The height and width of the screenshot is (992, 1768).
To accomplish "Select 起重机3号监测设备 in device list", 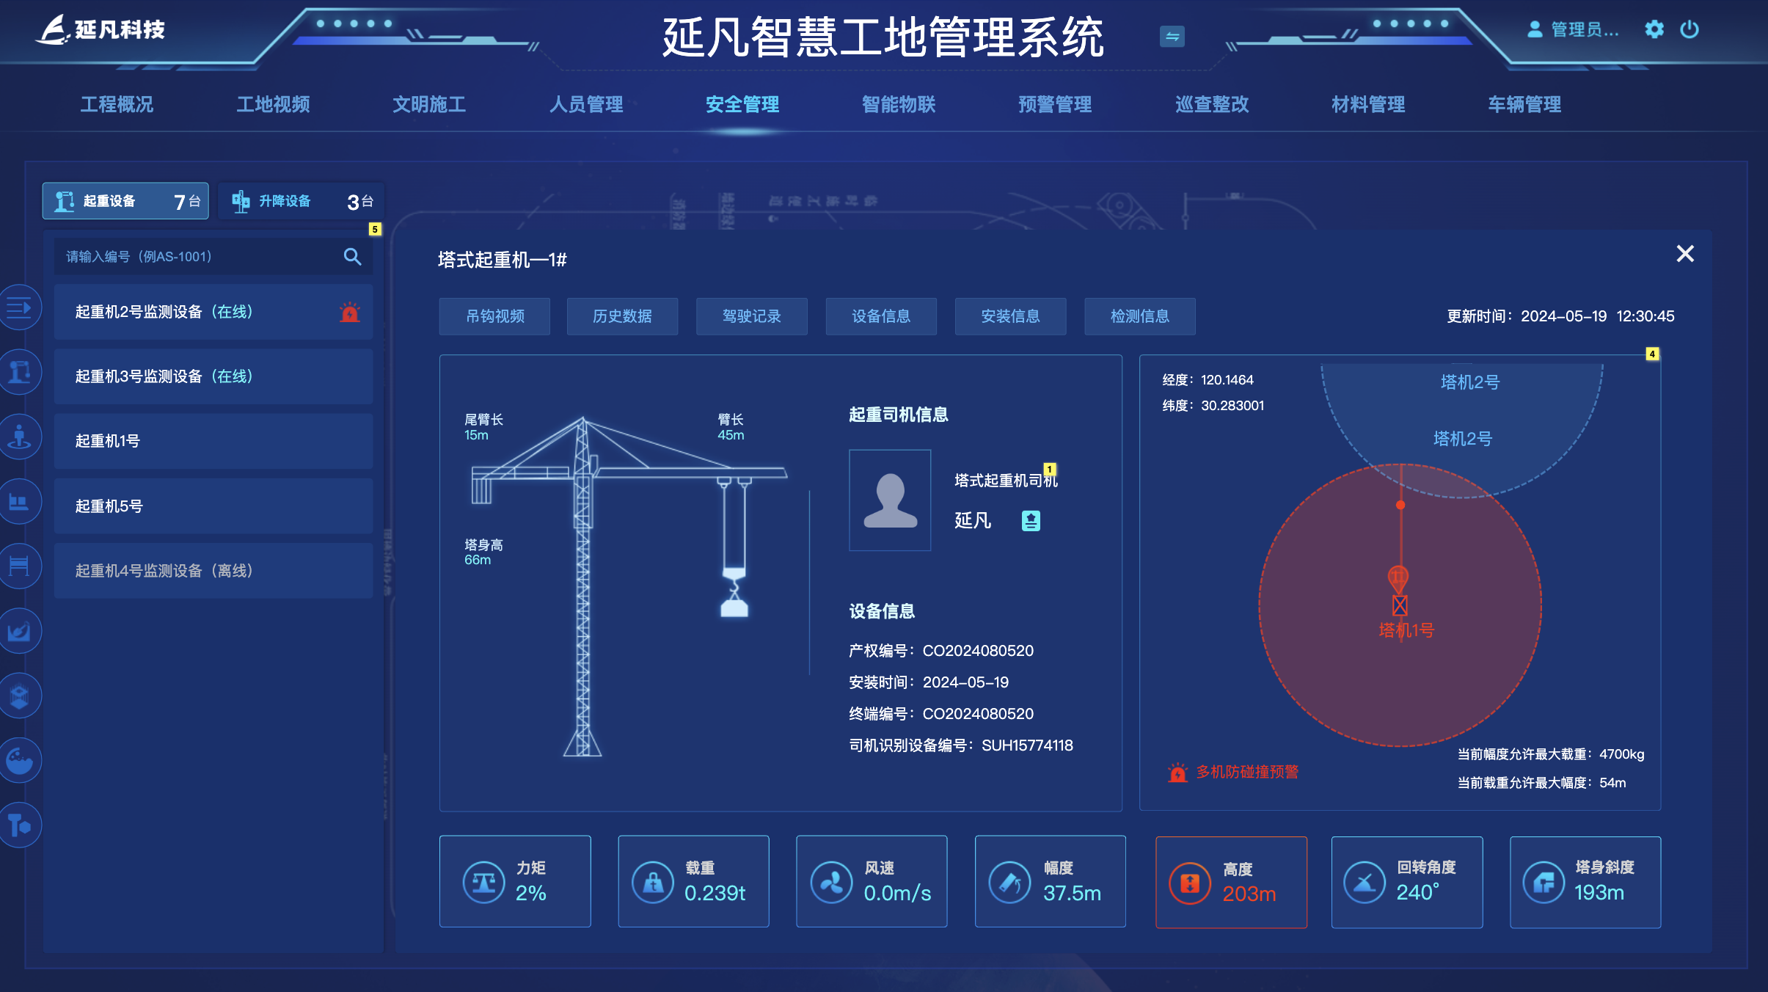I will coord(213,376).
